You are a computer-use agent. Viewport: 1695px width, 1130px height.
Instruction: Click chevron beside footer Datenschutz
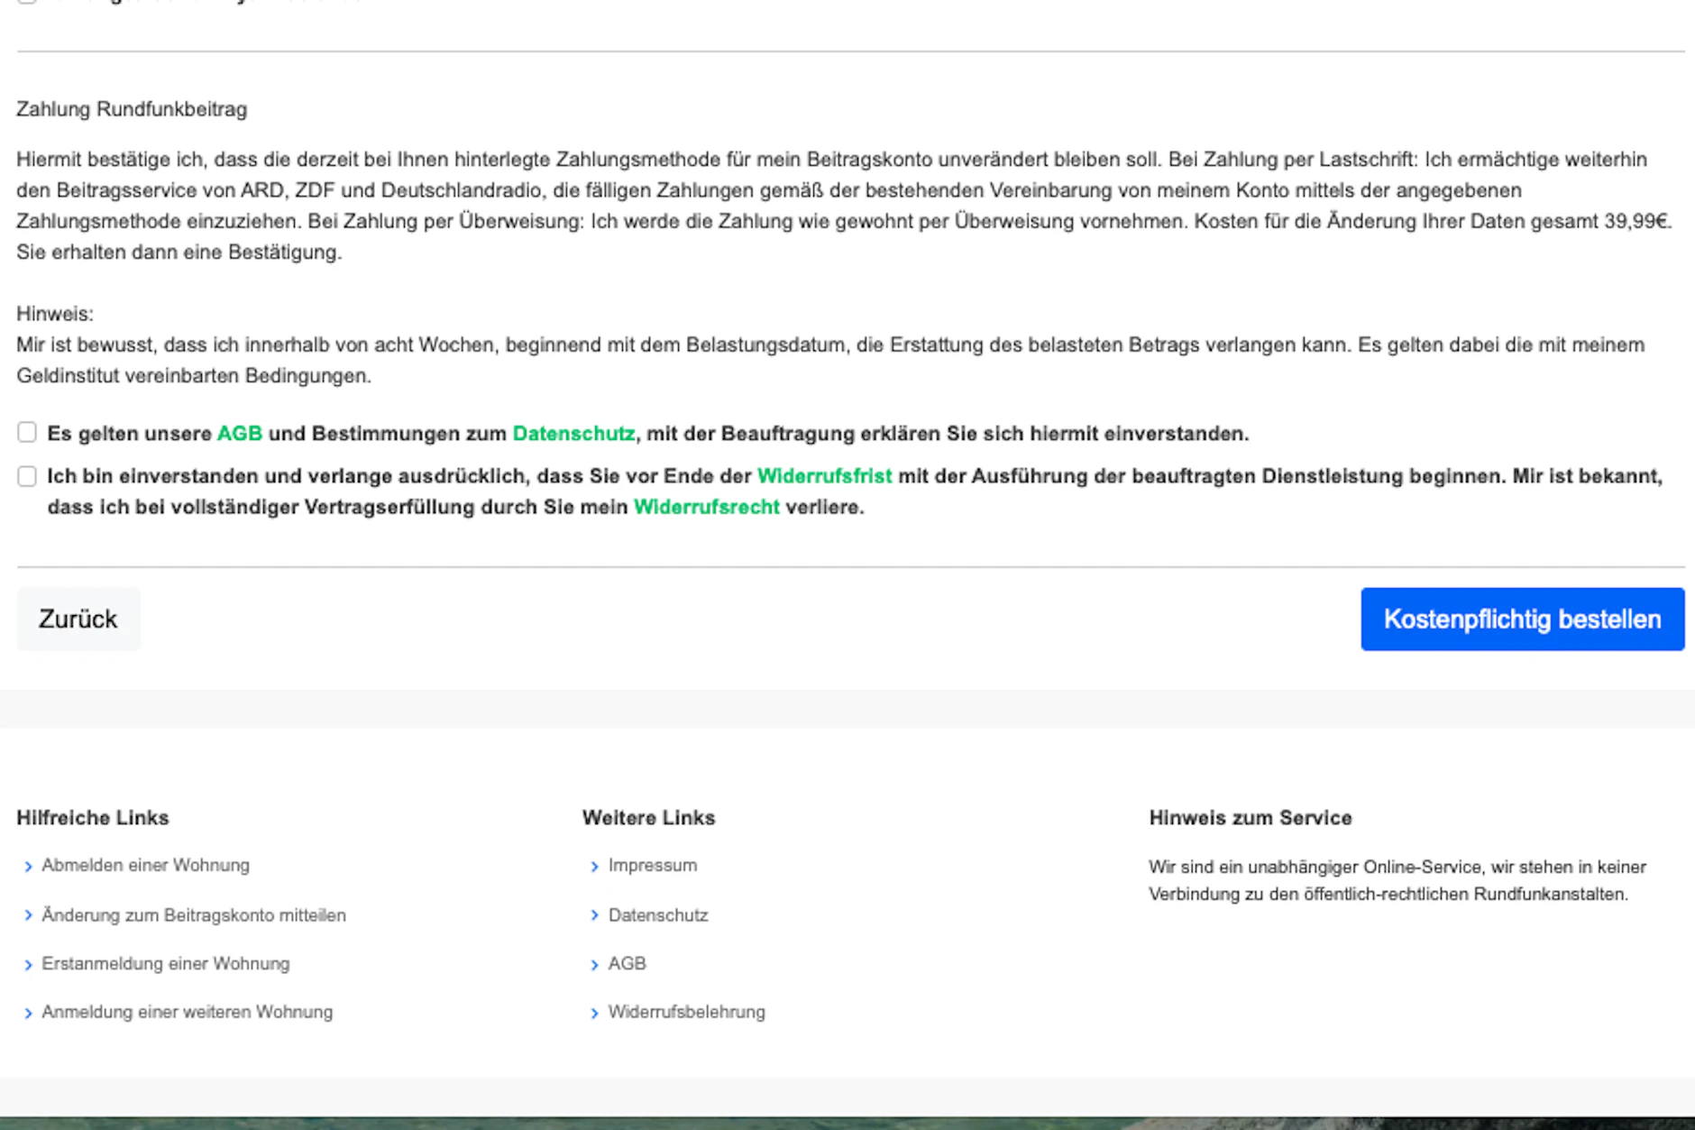[594, 915]
